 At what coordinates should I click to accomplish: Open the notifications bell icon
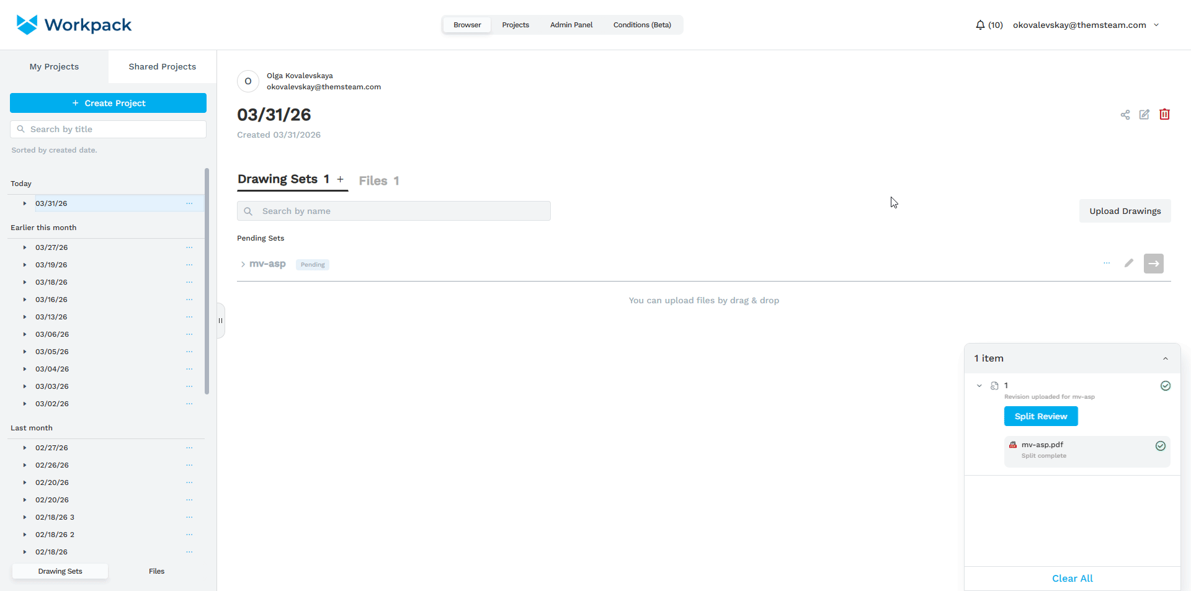click(x=980, y=25)
